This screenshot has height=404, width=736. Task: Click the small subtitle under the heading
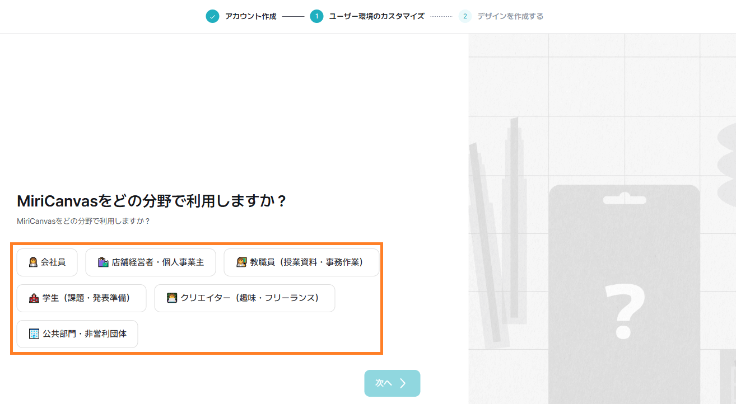(x=83, y=221)
